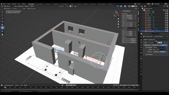The width and height of the screenshot is (169, 95).
Task: Toggle modifier render camera display
Action: coord(161,43)
